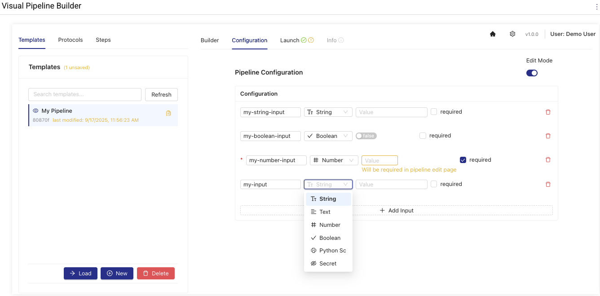Open the Configuration tab
Image resolution: width=600 pixels, height=296 pixels.
(x=250, y=40)
